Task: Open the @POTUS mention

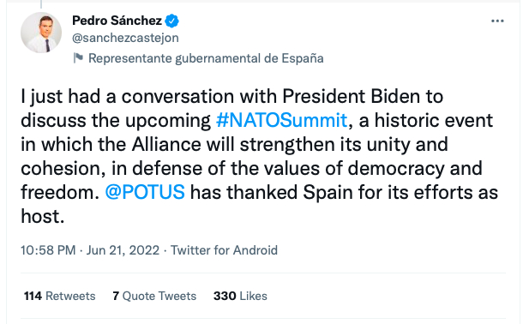Action: pyautogui.click(x=145, y=192)
